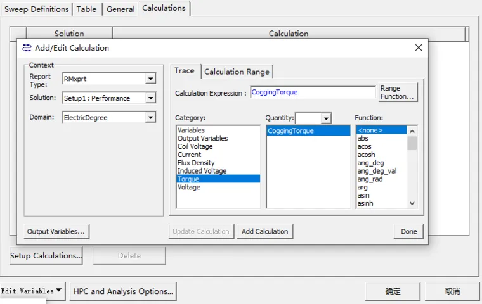Select the Calculations tab
This screenshot has height=304, width=482.
click(x=164, y=8)
